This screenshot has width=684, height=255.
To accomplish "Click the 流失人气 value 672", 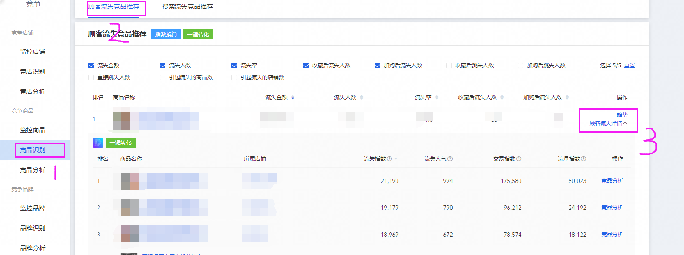I will [x=448, y=235].
